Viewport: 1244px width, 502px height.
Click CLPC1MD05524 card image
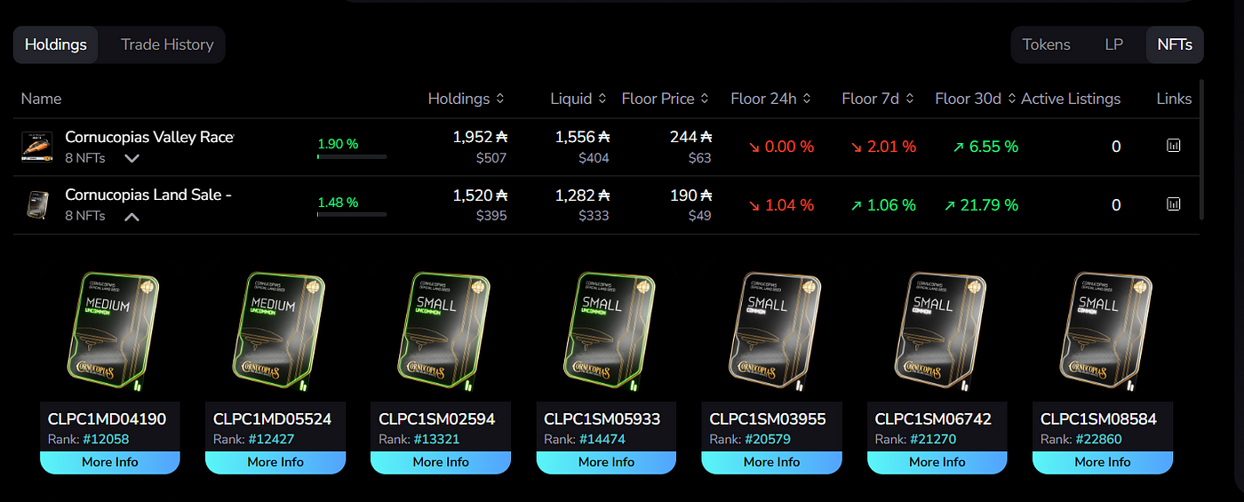(277, 333)
